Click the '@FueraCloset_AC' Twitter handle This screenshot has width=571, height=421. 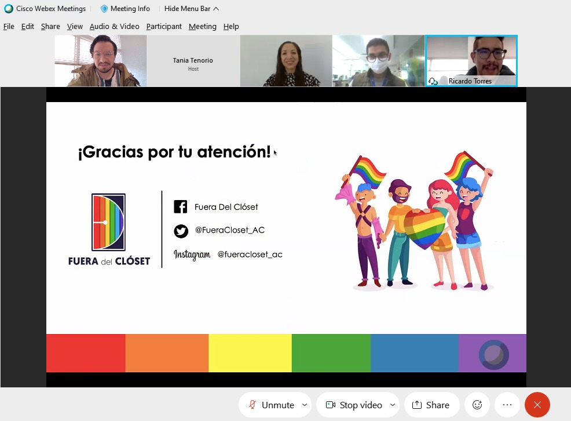point(230,230)
